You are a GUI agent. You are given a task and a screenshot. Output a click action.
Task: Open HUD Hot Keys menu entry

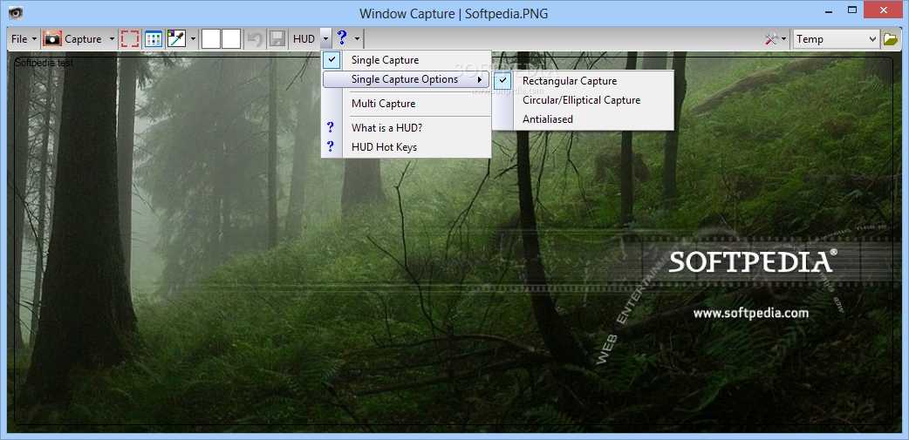pyautogui.click(x=406, y=147)
